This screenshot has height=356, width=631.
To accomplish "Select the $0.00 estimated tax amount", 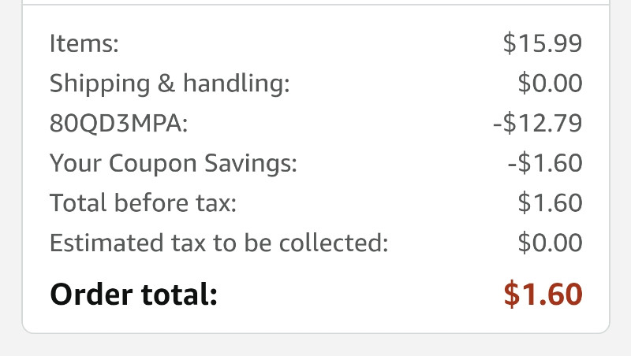I will [x=550, y=243].
